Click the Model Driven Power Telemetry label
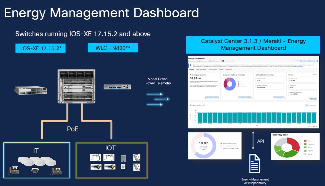Viewport: 325px width, 186px height. tap(158, 81)
